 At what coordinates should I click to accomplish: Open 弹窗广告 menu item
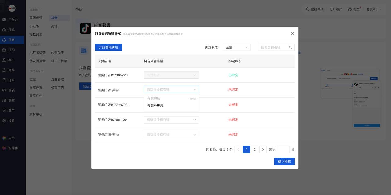pos(57,87)
